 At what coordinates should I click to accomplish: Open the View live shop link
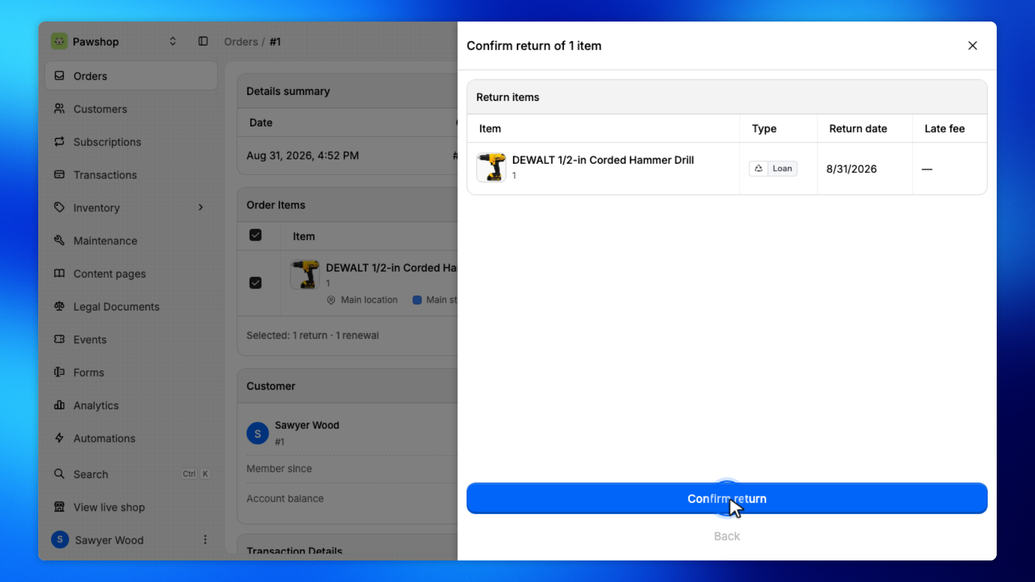[132, 507]
